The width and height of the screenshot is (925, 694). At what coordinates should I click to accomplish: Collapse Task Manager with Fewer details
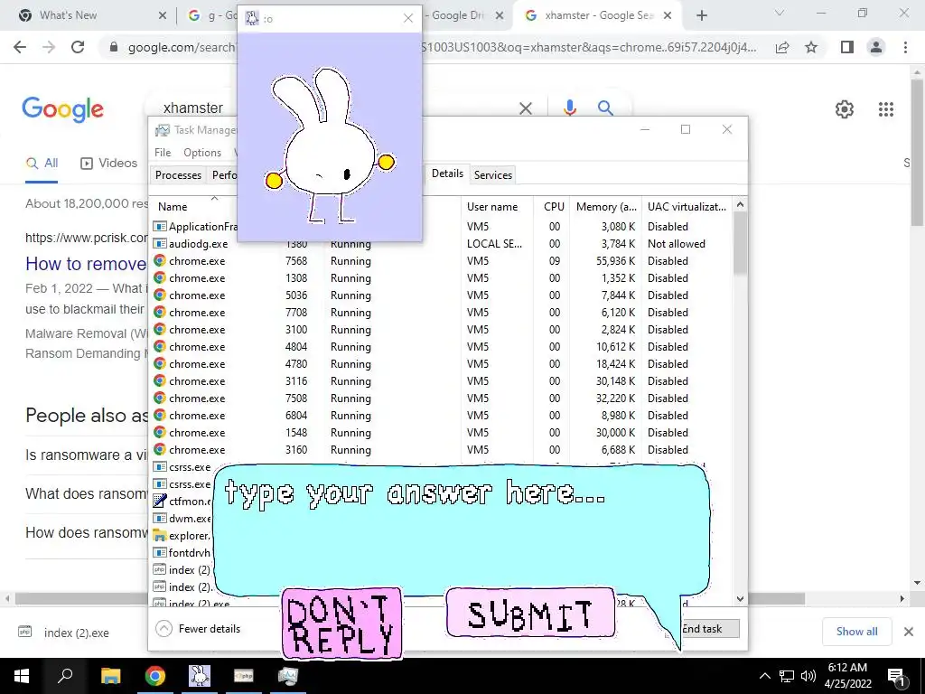(198, 629)
